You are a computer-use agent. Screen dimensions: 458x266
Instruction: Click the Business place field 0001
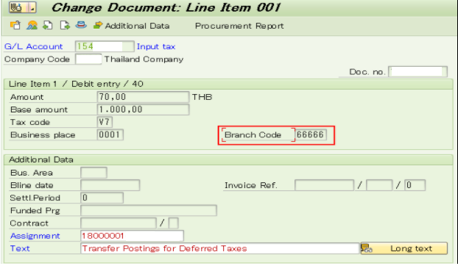pos(110,134)
